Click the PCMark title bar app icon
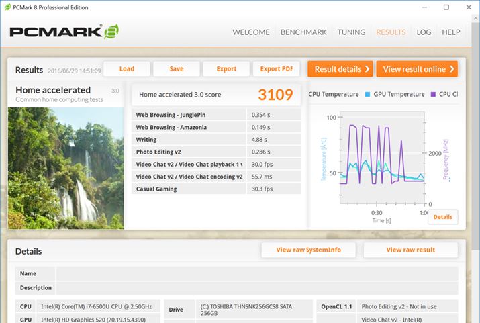 7,7
